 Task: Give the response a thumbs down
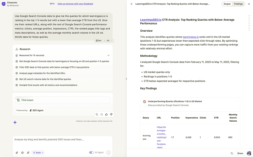tap(111, 114)
